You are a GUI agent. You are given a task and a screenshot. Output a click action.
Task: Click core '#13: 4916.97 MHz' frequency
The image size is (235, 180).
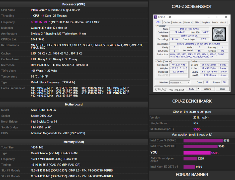point(67,96)
